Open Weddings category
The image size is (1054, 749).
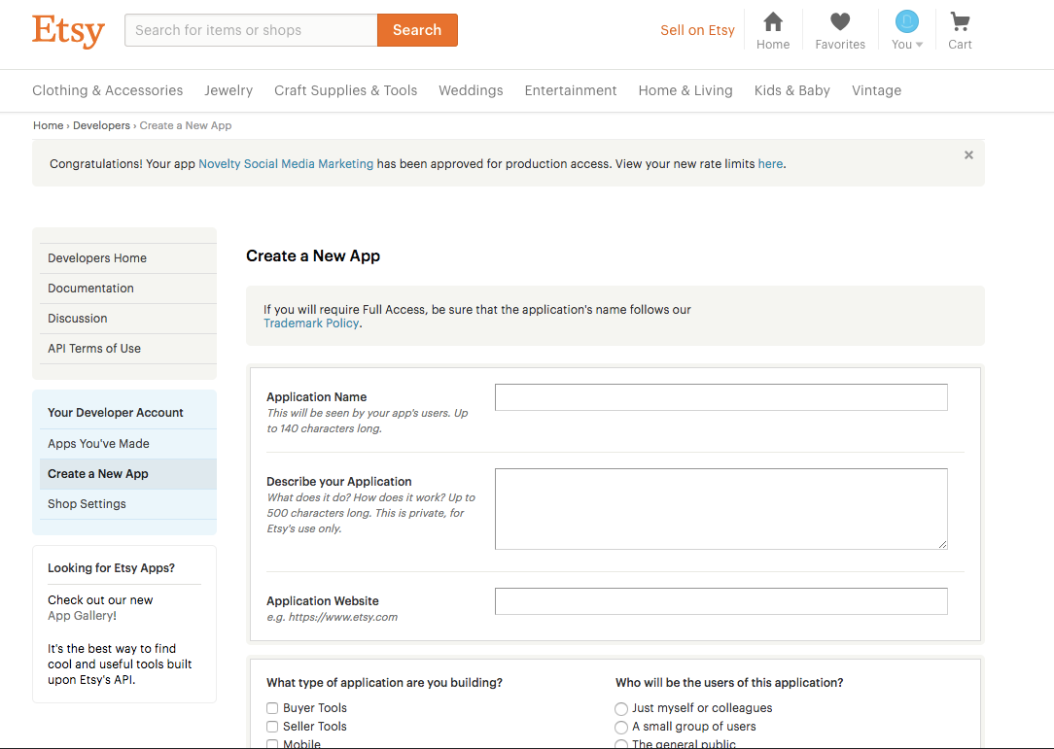[471, 90]
